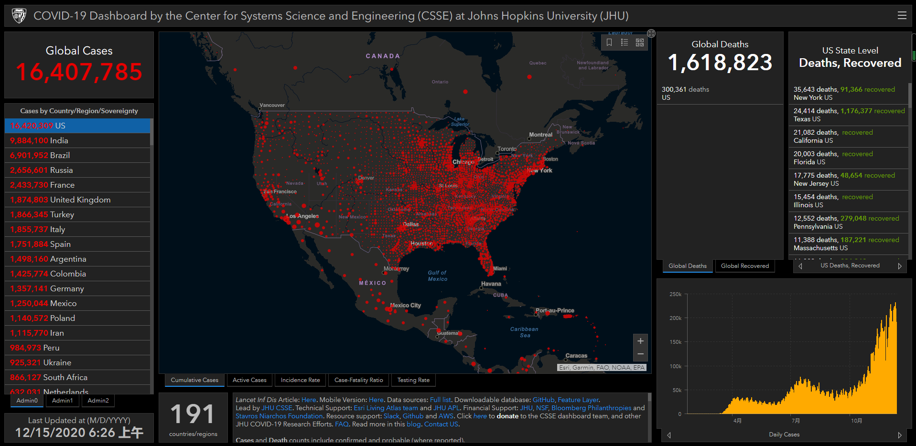
Task: Go to next US state panel view
Action: click(900, 266)
